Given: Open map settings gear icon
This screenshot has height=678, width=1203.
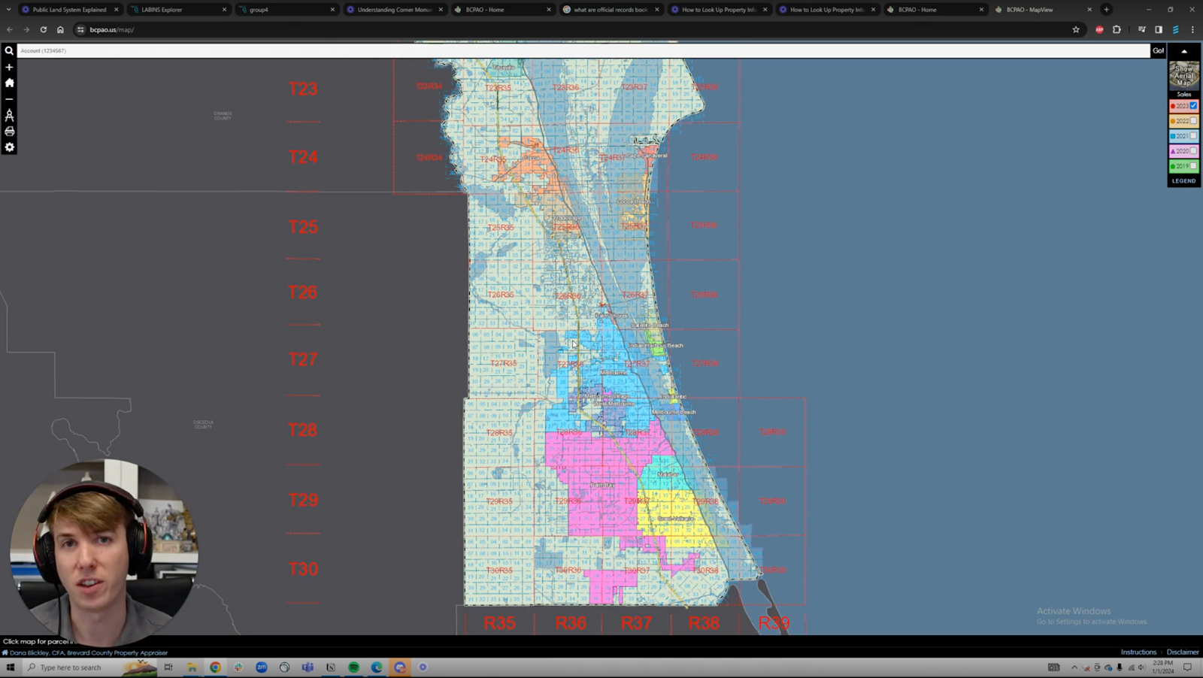Looking at the screenshot, I should pyautogui.click(x=9, y=147).
